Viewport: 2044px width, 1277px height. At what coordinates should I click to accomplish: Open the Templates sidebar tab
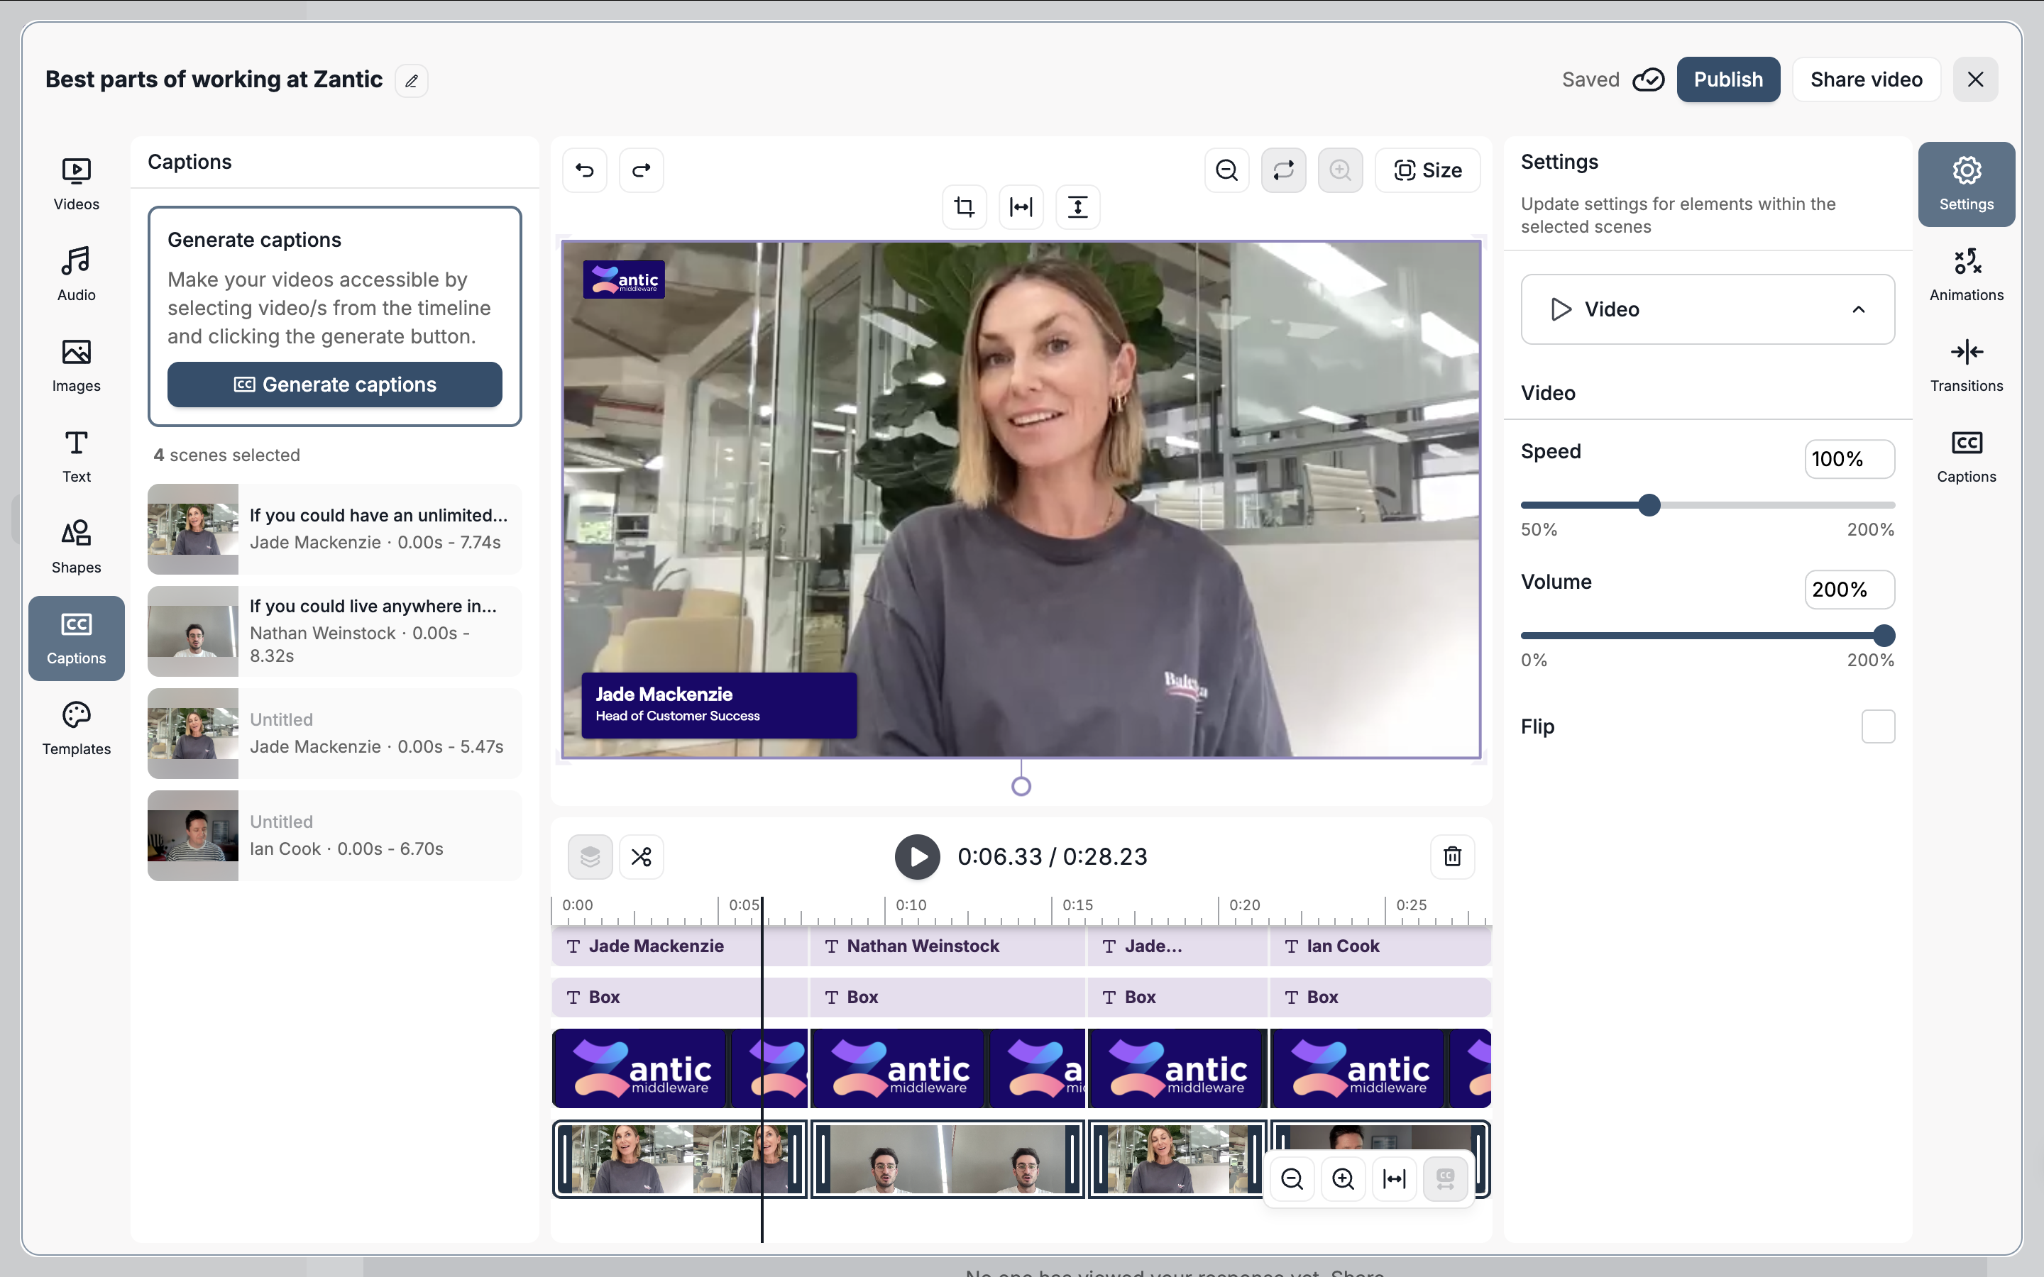point(76,727)
